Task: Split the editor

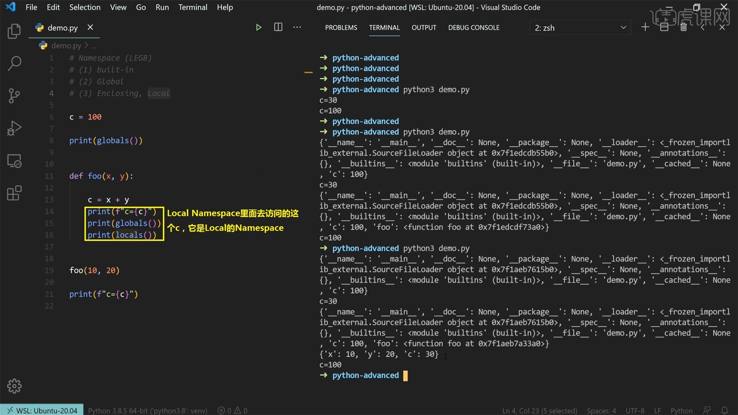Action: pos(278,27)
